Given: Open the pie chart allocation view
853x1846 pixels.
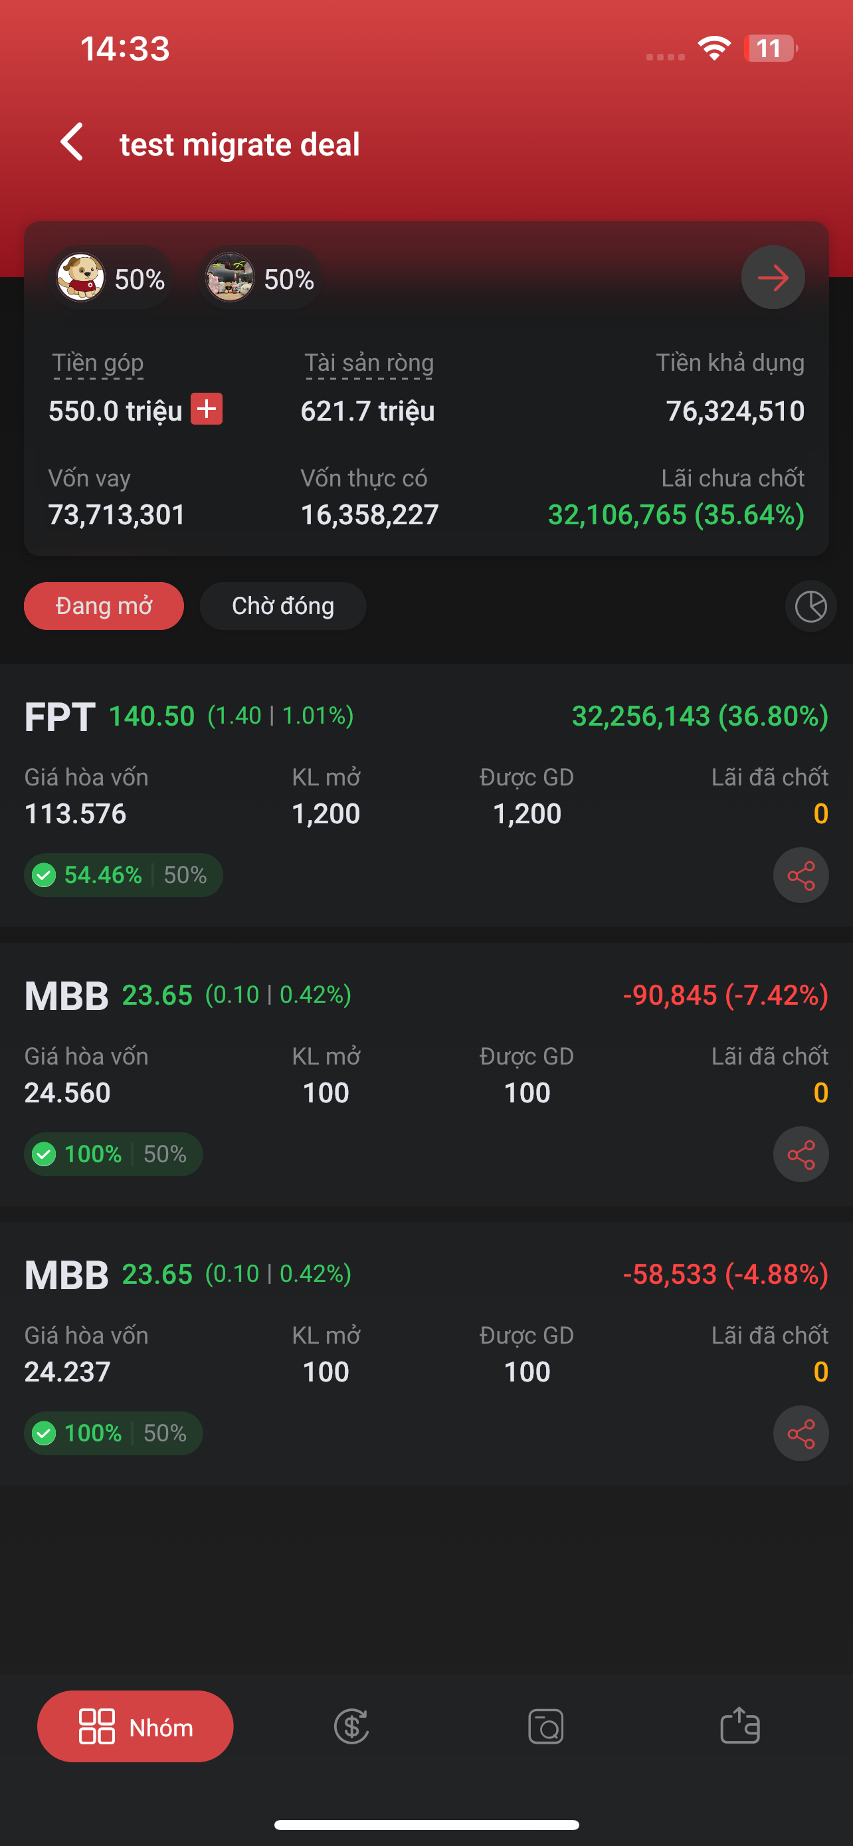Looking at the screenshot, I should [x=810, y=606].
